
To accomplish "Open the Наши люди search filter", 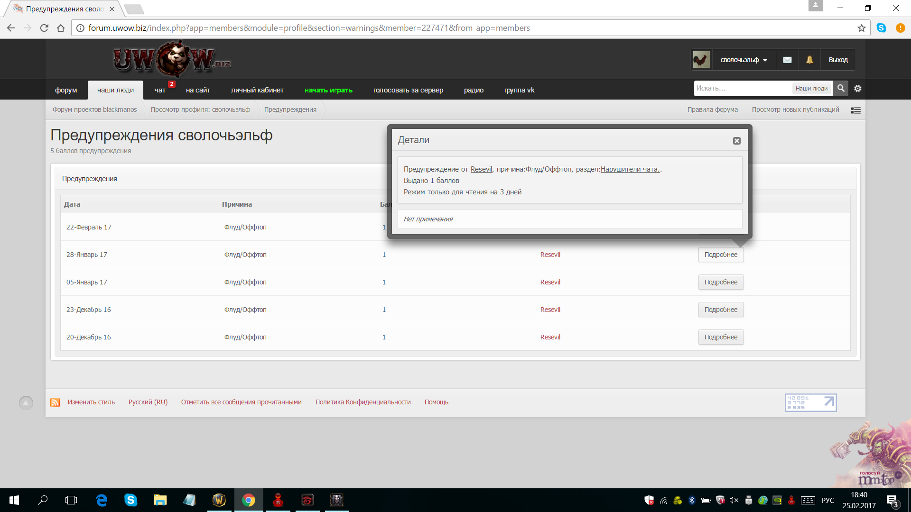I will (811, 88).
